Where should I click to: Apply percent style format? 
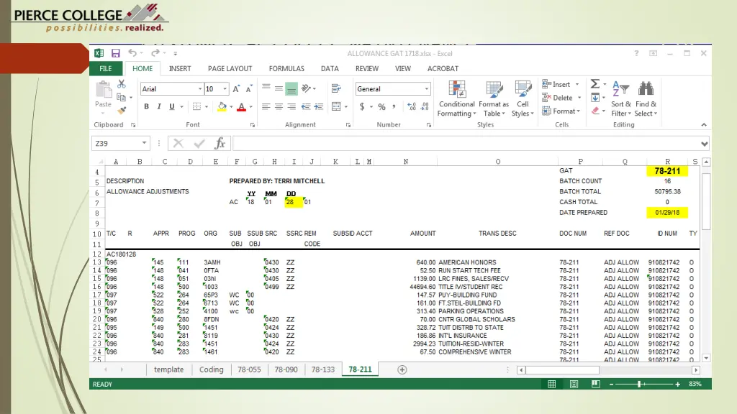pos(381,106)
